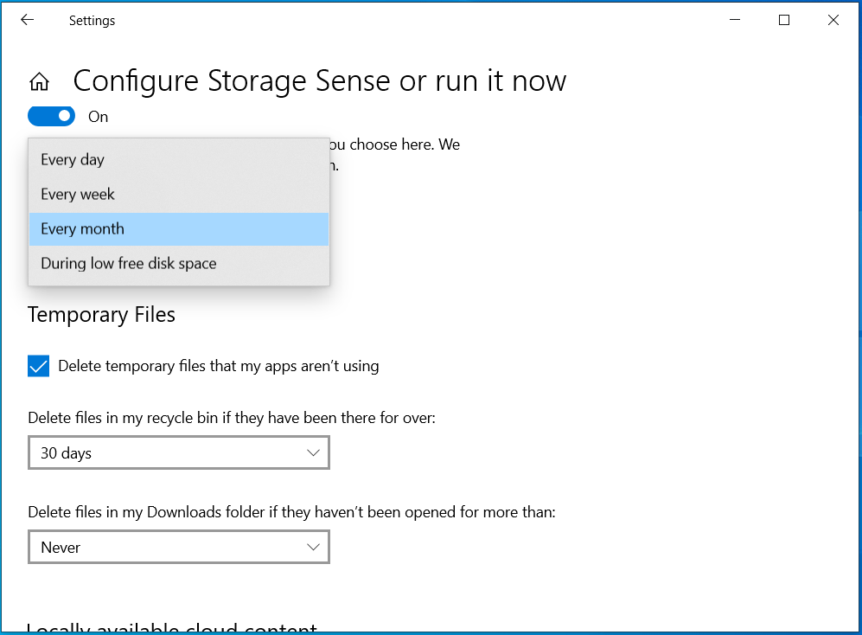
Task: Click the maximize window icon
Action: [x=784, y=19]
